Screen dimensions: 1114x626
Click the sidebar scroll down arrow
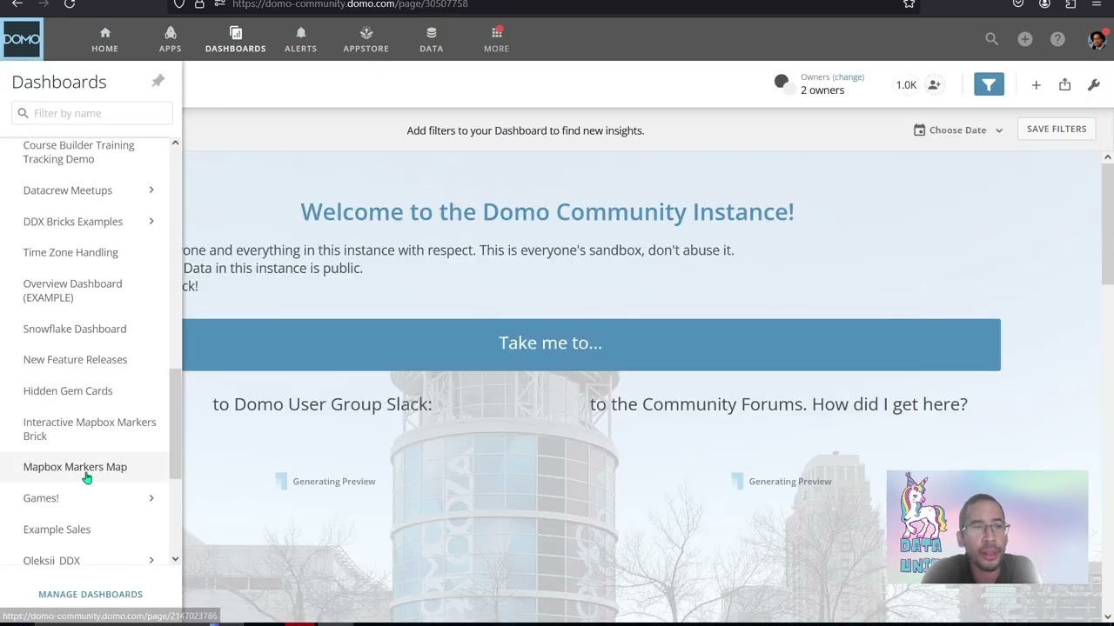pyautogui.click(x=175, y=559)
